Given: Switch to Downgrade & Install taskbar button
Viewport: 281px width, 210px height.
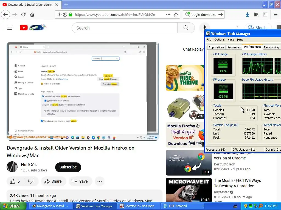Looking at the screenshot, I should click(50, 206).
